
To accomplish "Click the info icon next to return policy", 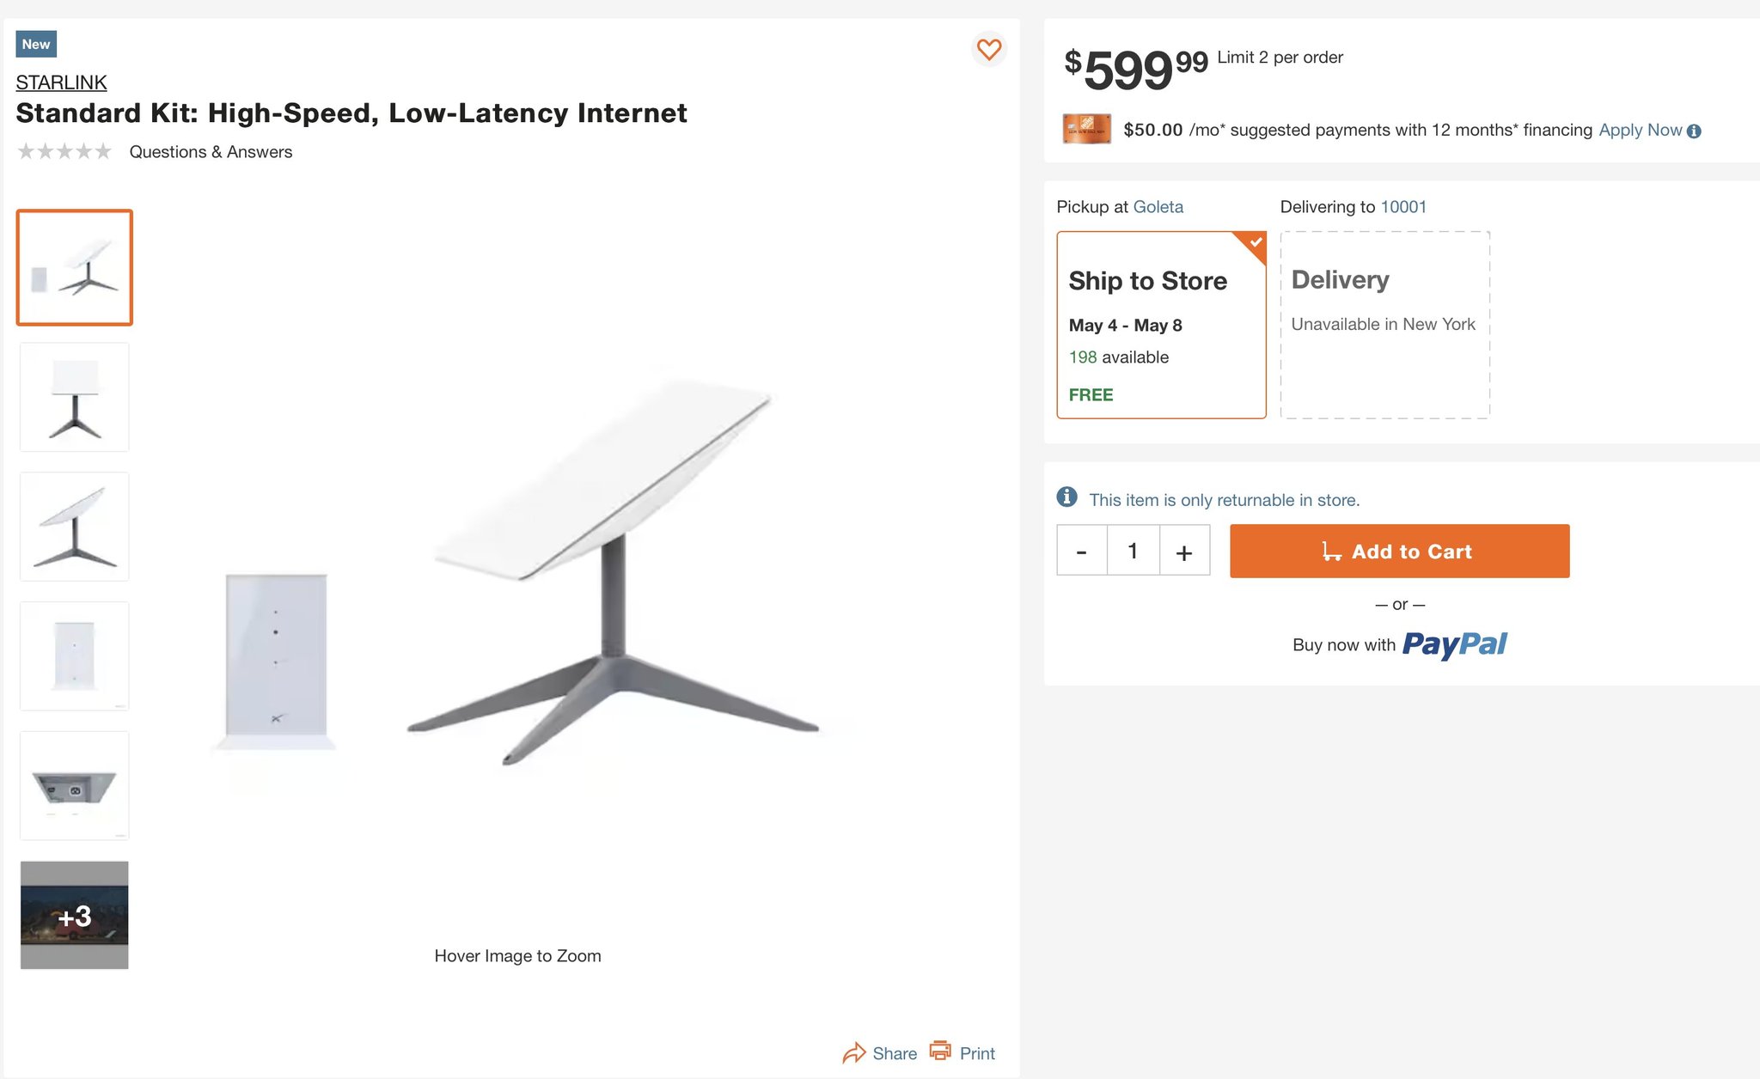I will [x=1066, y=497].
